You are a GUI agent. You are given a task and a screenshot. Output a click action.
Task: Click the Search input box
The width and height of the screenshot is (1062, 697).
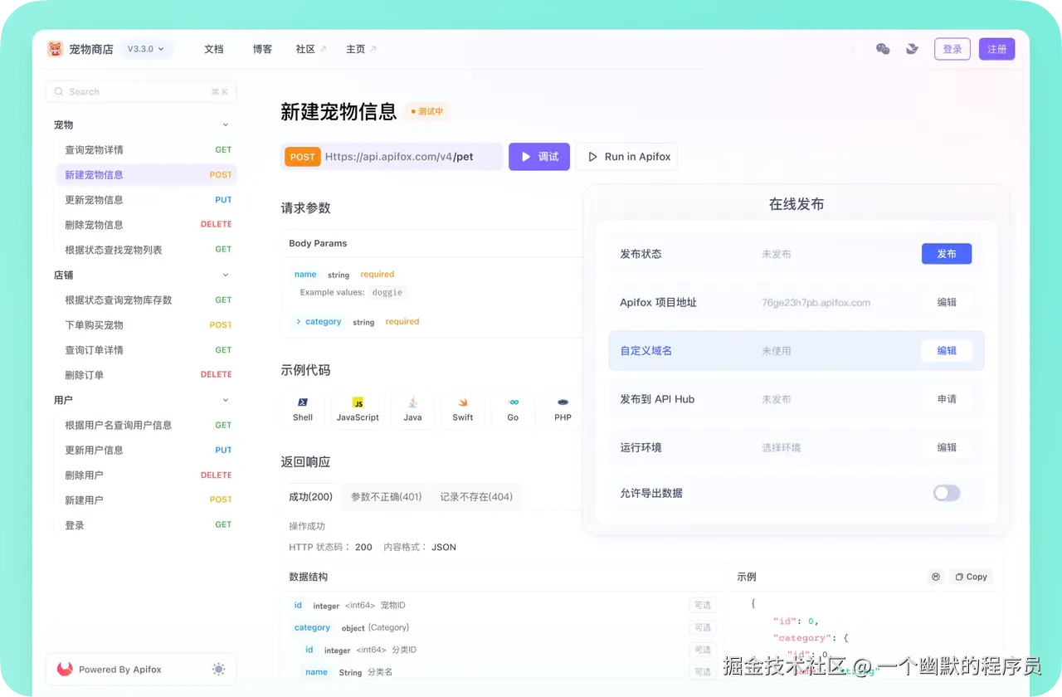click(141, 91)
